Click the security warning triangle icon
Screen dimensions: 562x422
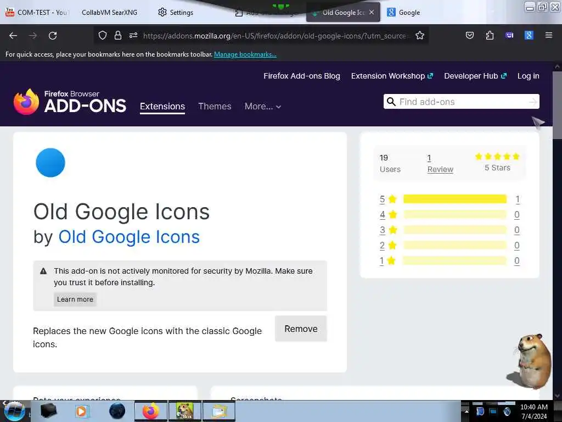click(x=43, y=271)
